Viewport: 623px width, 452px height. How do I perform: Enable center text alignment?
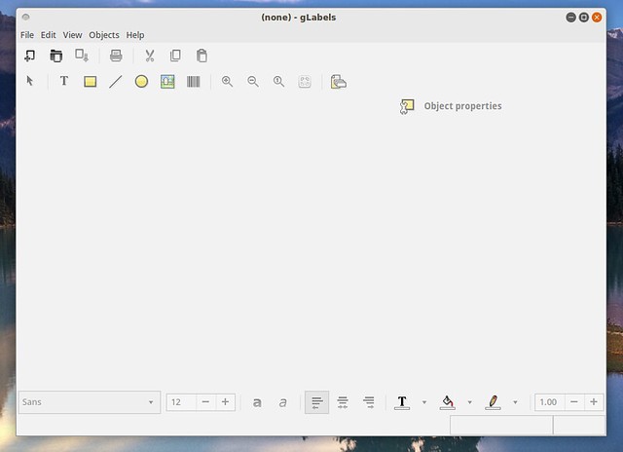click(x=343, y=402)
